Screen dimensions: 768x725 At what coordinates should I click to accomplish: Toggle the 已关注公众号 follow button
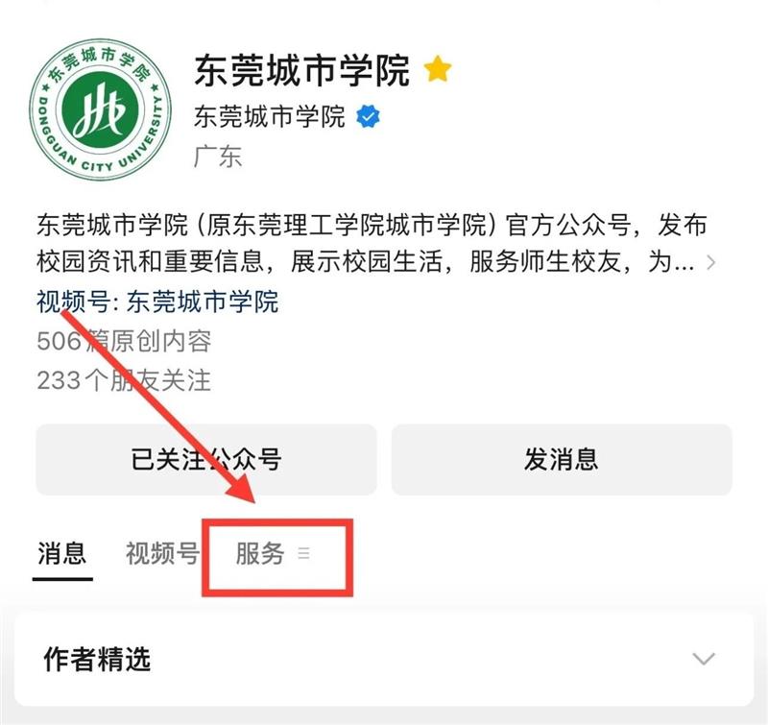[206, 460]
